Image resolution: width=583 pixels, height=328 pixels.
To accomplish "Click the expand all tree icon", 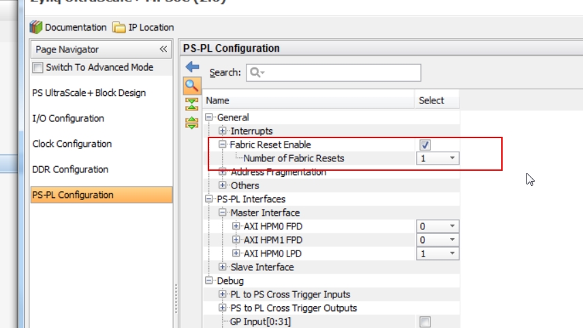I will (x=192, y=122).
